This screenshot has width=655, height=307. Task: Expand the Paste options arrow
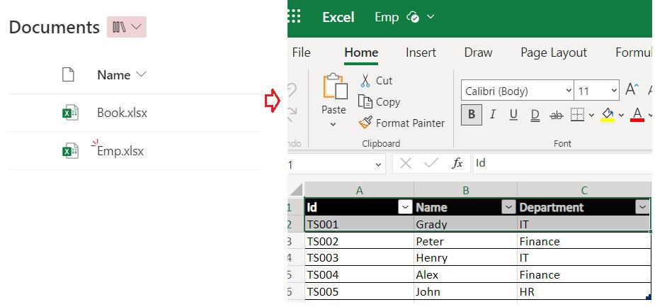(333, 124)
